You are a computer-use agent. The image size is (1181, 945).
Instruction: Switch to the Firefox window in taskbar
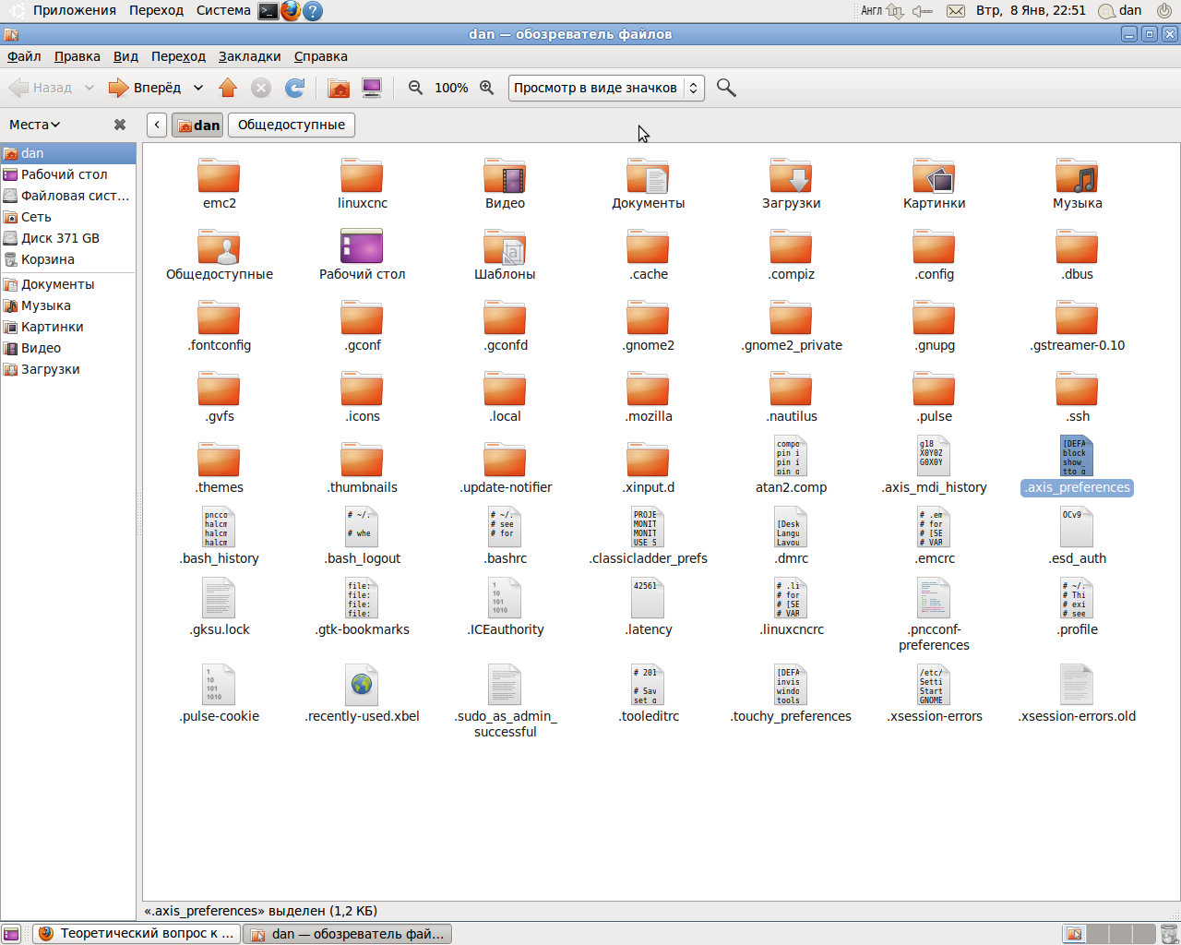coord(137,934)
